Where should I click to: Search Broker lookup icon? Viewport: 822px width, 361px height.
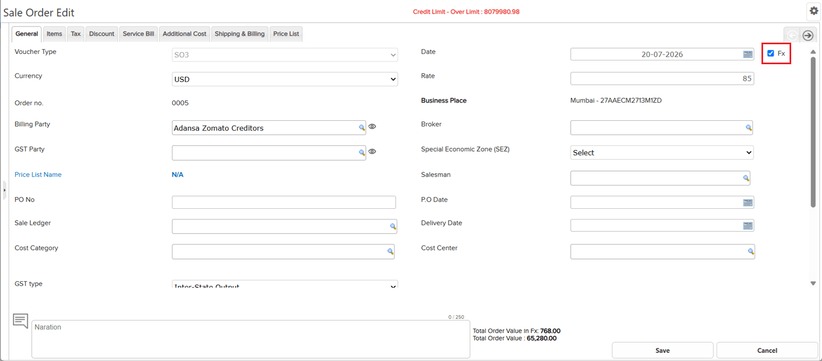(749, 128)
